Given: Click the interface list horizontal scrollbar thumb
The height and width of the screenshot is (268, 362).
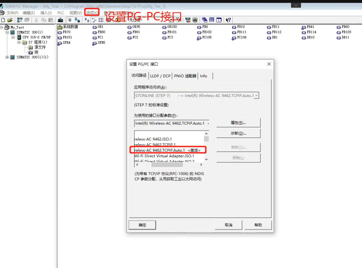Looking at the screenshot, I should pyautogui.click(x=167, y=165).
